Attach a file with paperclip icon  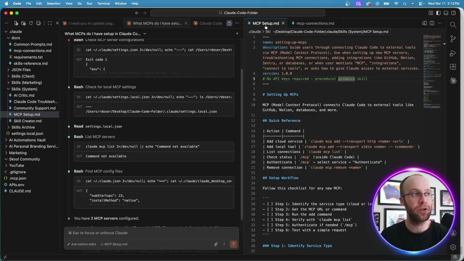(216, 244)
